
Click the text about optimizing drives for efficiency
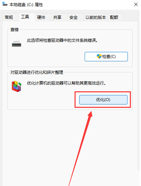click(x=66, y=83)
